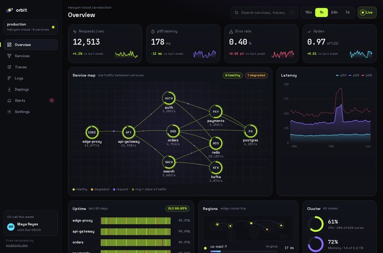
Task: Focus the Search services, traces field
Action: [264, 12]
